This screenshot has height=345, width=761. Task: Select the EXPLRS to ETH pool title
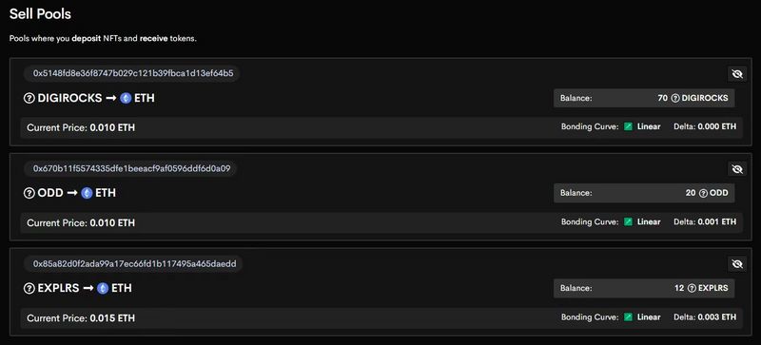[x=78, y=288]
